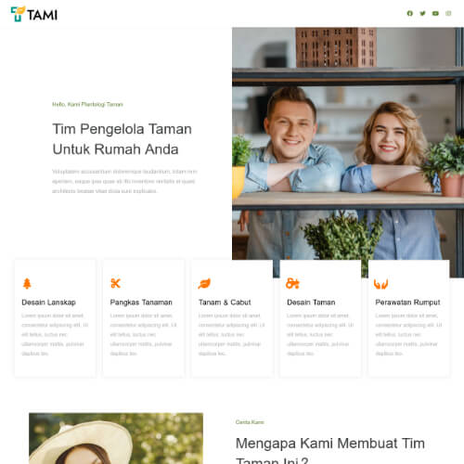Open the Desain Lanskap service title
464x464 pixels.
tap(48, 303)
